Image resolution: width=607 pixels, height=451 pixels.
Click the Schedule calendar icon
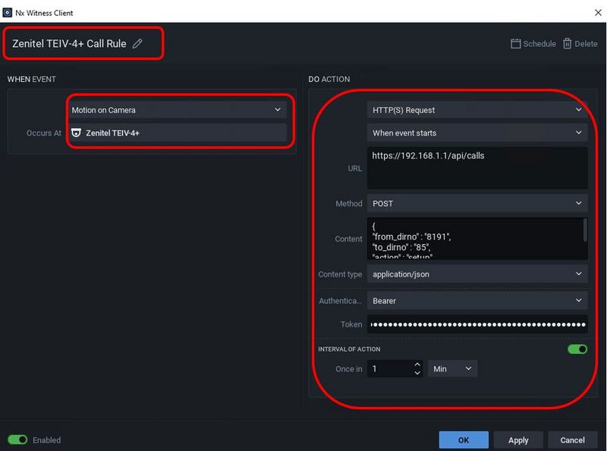pyautogui.click(x=515, y=44)
